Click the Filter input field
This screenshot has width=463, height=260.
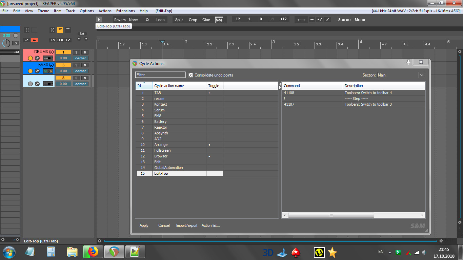(160, 75)
